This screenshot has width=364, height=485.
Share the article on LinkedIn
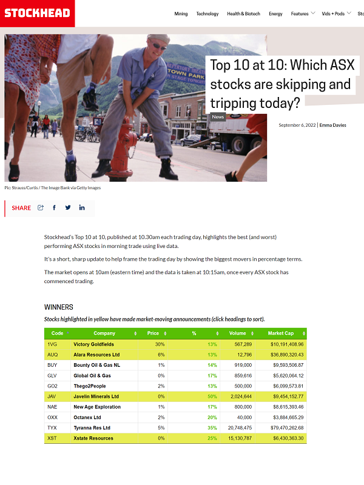point(82,207)
